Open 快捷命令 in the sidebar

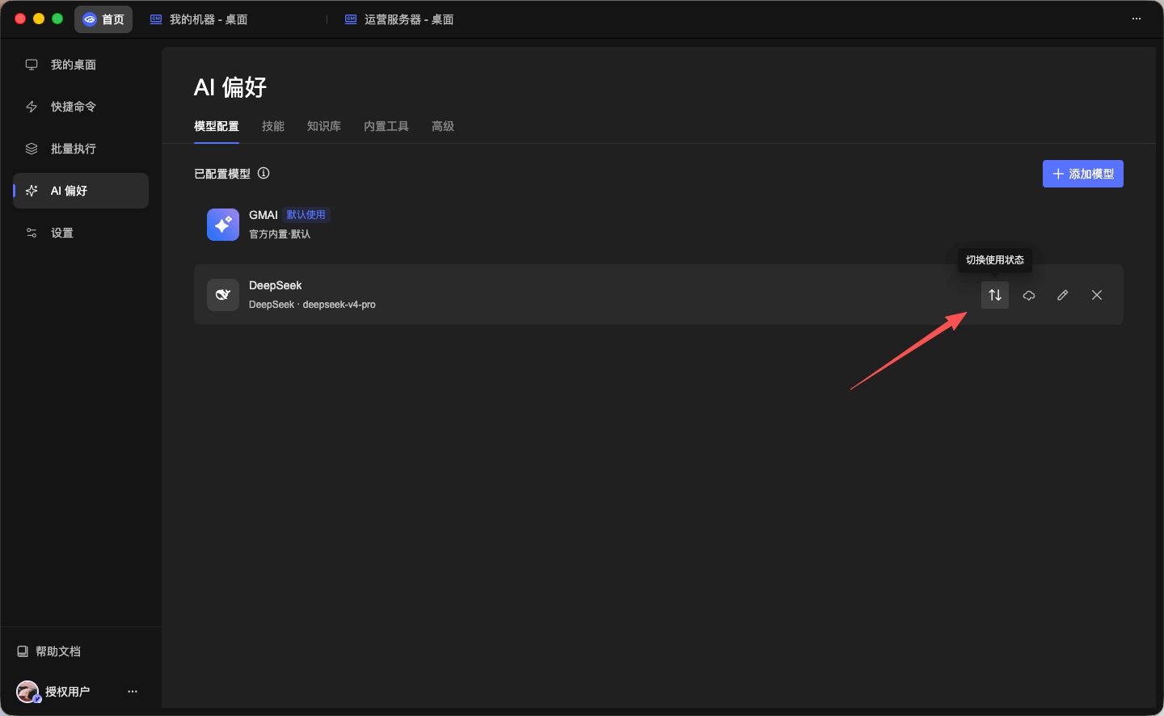coord(81,107)
